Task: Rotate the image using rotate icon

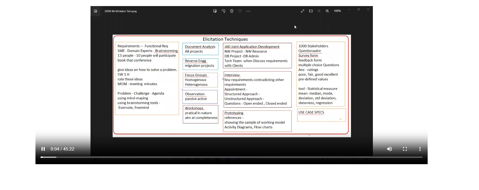Action: (x=223, y=11)
